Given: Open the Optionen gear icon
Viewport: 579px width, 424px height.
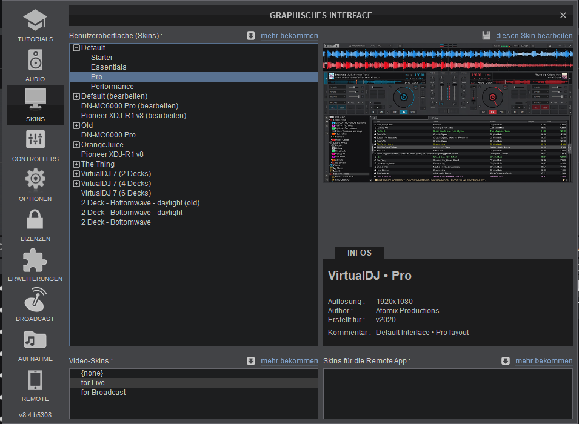Looking at the screenshot, I should (x=35, y=179).
